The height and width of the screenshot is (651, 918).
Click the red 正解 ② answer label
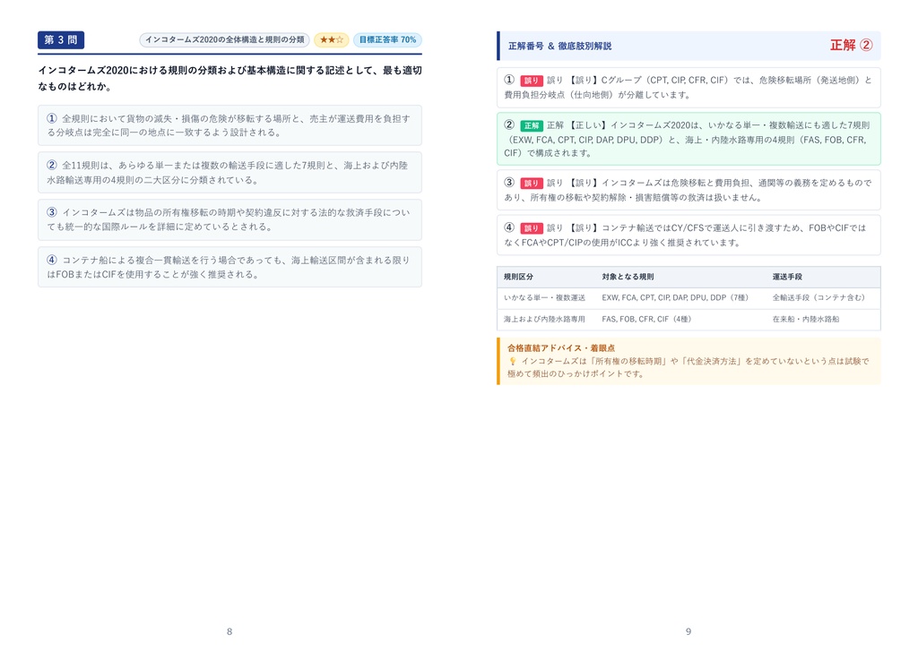coord(852,45)
